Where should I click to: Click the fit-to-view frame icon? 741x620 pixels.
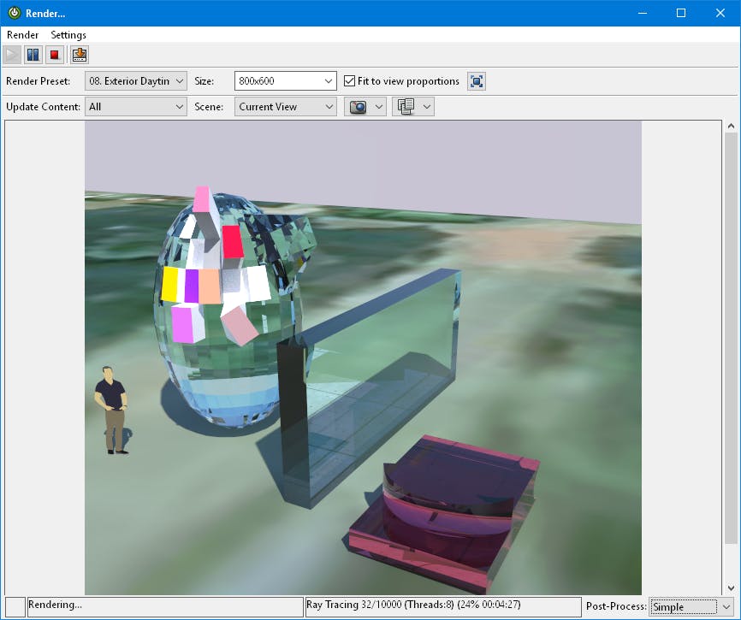coord(477,81)
